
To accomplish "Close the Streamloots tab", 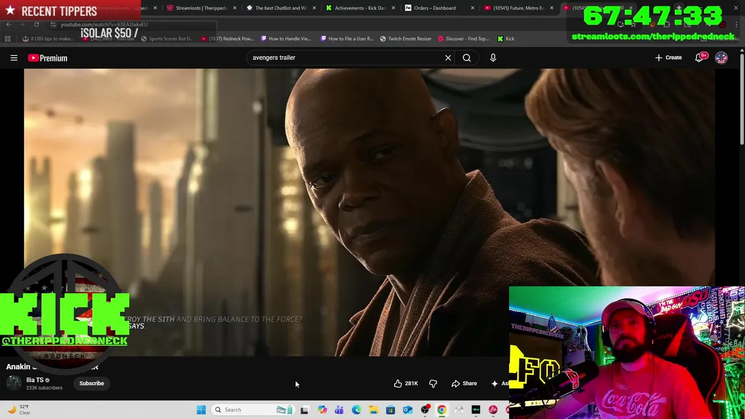I will 235,8.
